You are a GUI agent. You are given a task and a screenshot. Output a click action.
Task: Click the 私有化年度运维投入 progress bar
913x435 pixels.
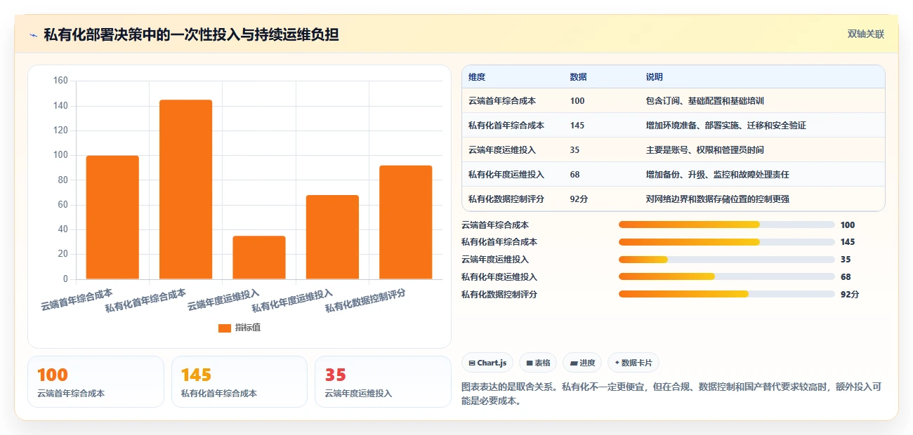pyautogui.click(x=726, y=277)
